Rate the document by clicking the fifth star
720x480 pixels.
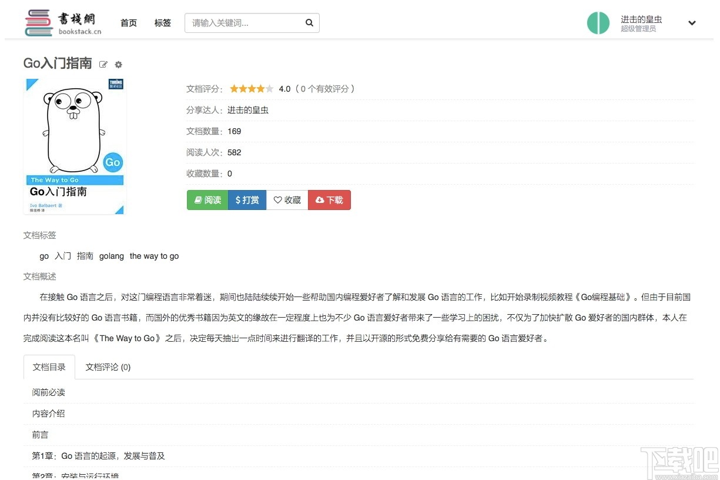point(269,88)
